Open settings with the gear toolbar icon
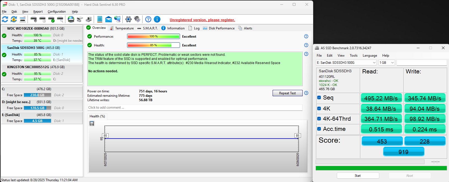Image resolution: width=449 pixels, height=182 pixels. [x=128, y=19]
